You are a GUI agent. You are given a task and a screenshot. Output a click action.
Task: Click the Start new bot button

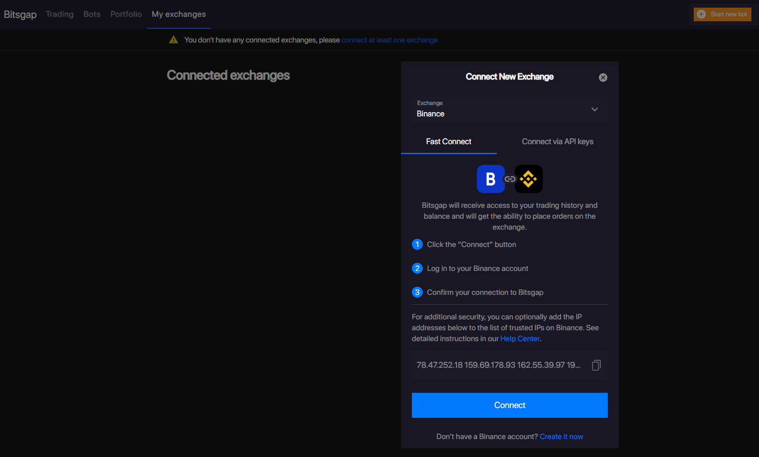723,14
